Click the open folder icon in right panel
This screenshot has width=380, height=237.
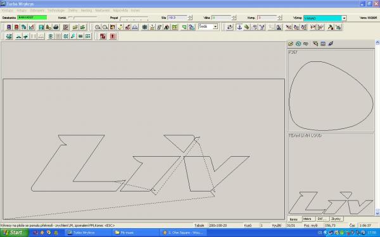[x=291, y=44]
